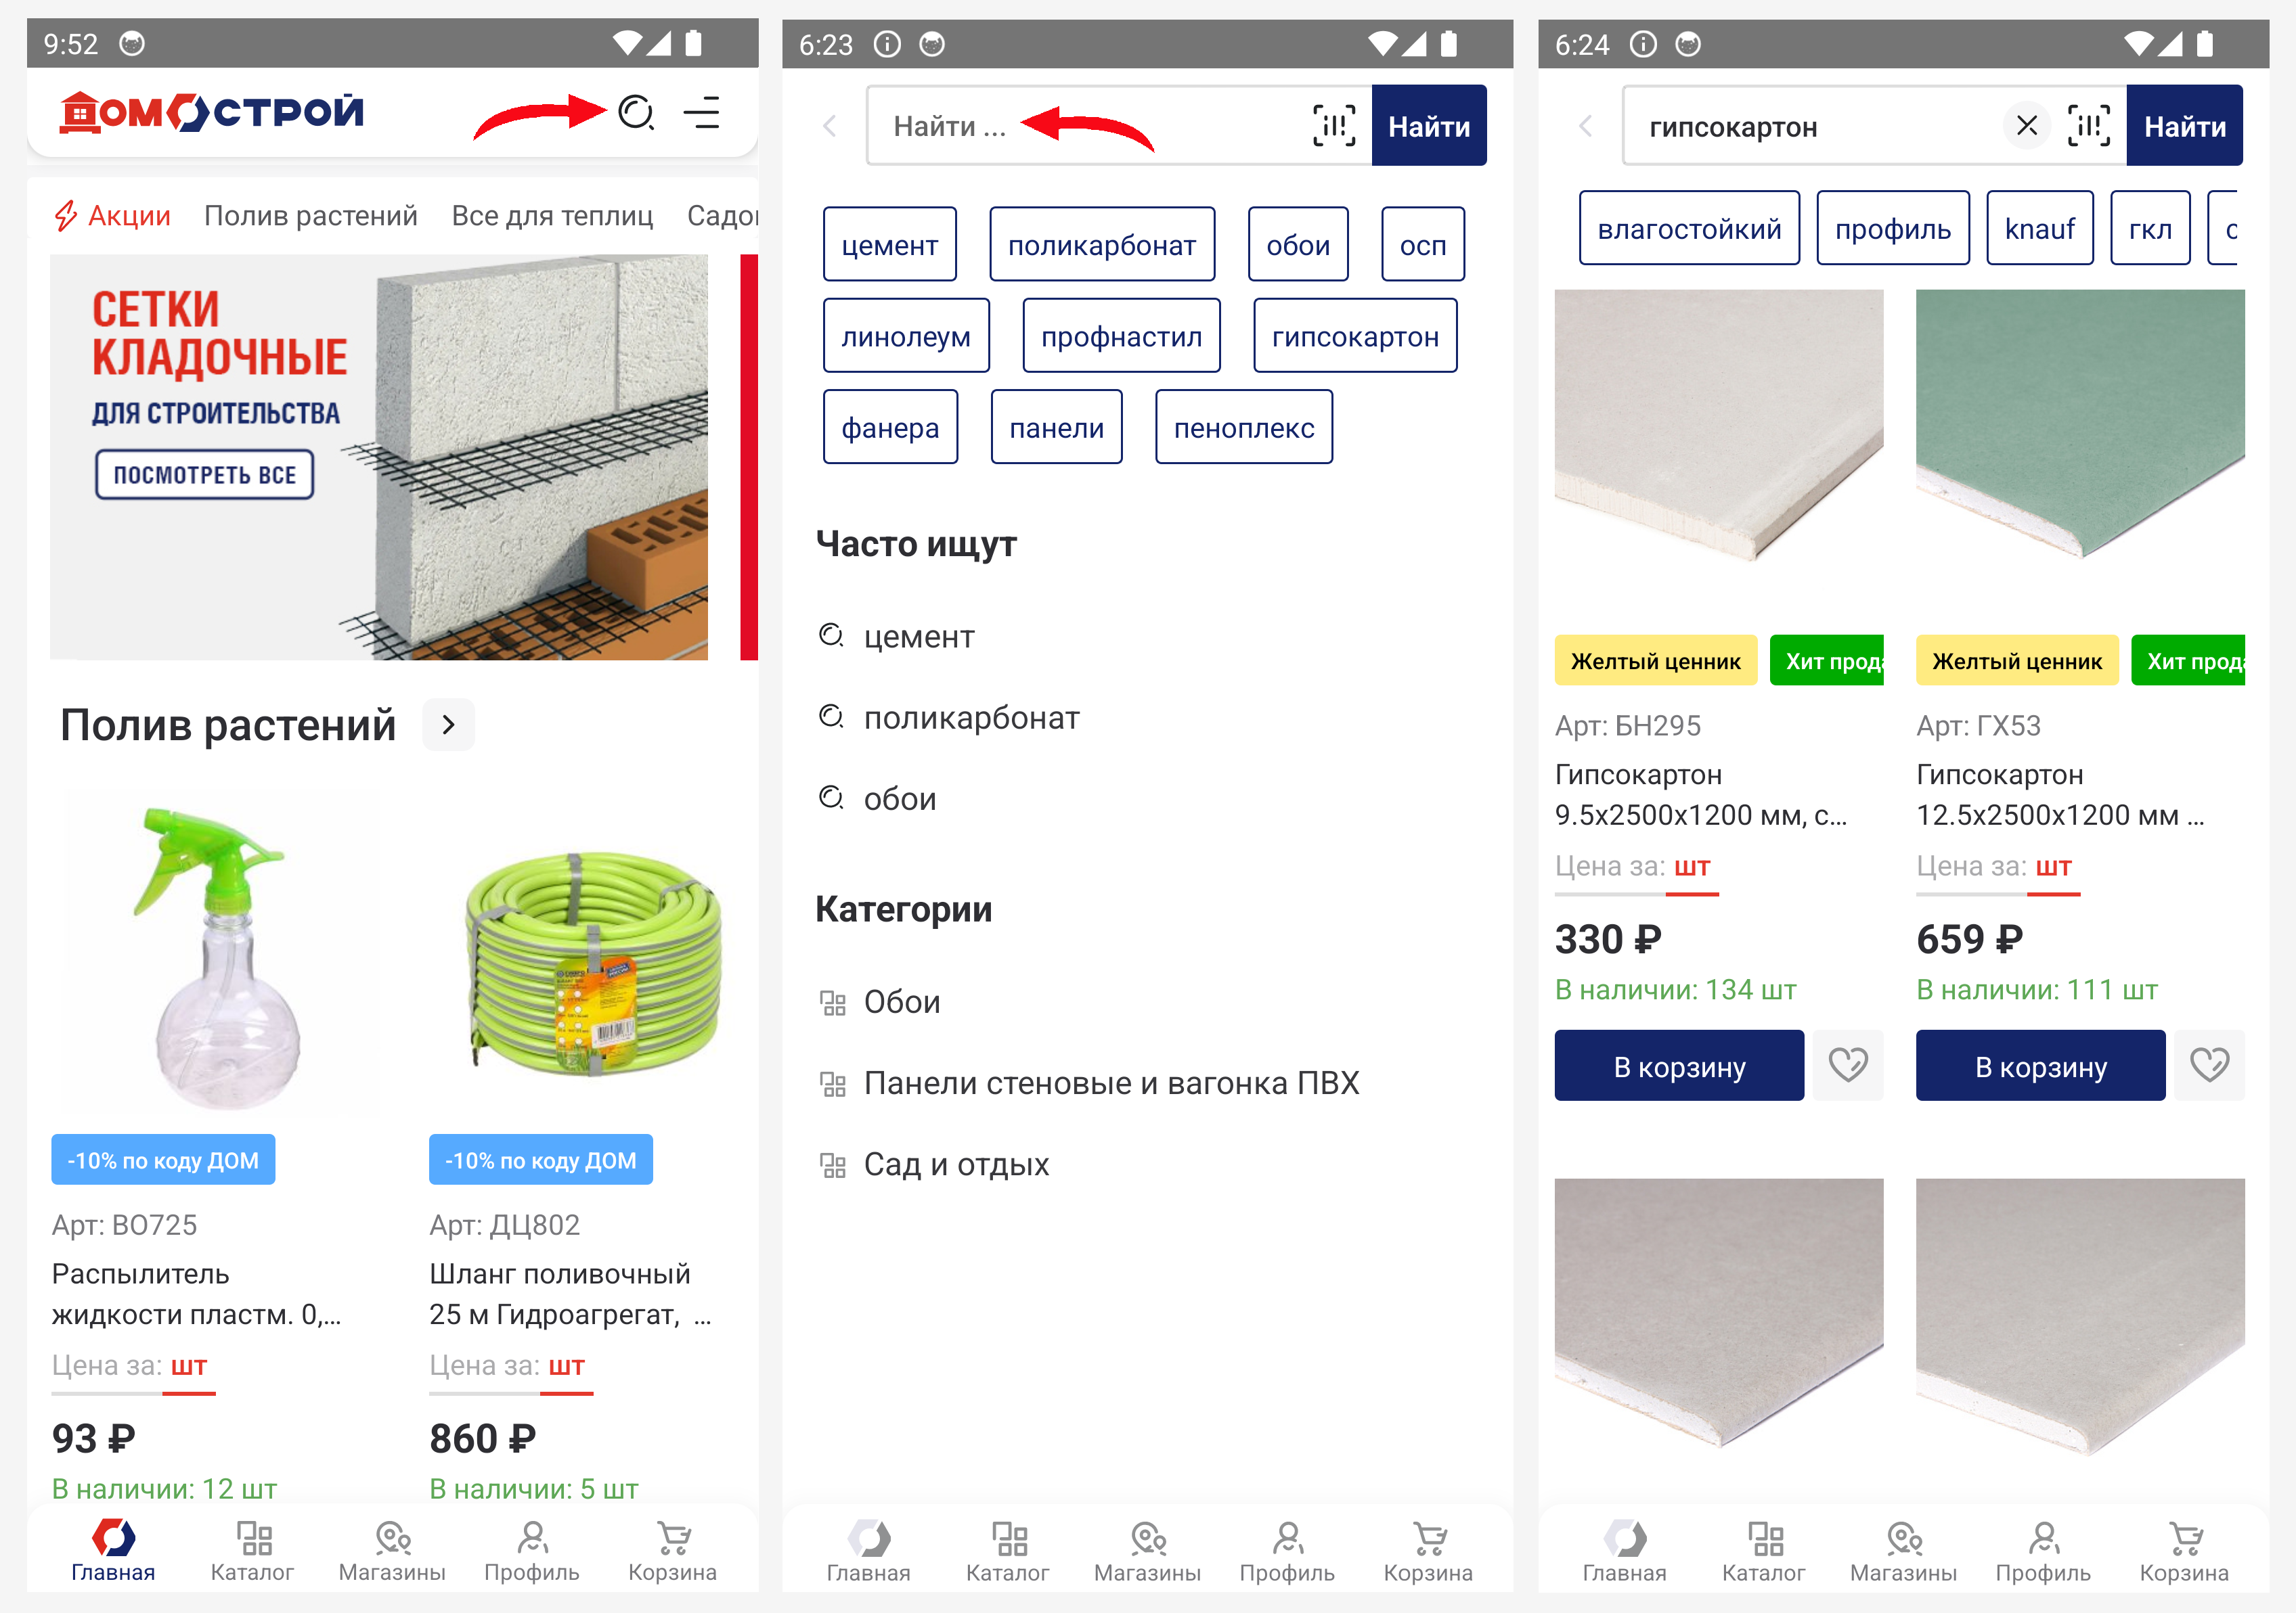This screenshot has width=2296, height=1613.
Task: Go to Магазины in first bottom bar
Action: [x=392, y=1552]
